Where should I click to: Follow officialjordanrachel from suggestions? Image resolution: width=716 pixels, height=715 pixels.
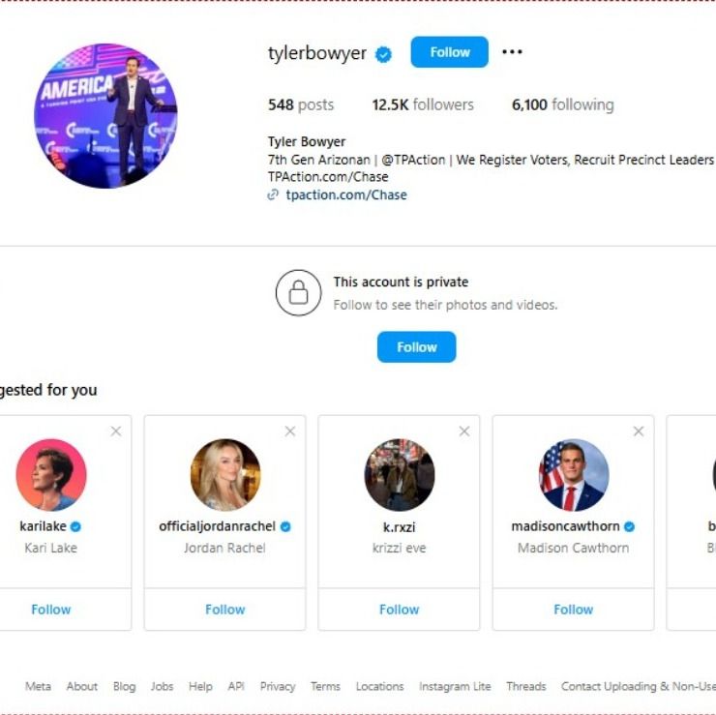225,610
